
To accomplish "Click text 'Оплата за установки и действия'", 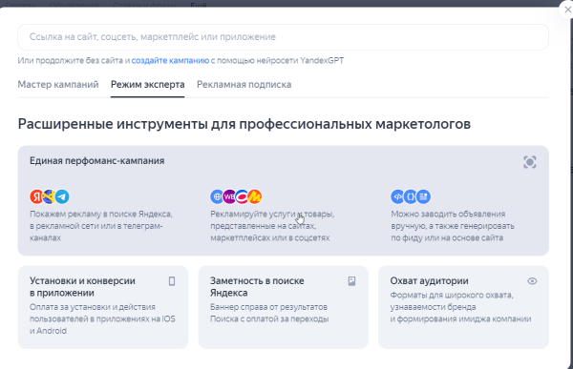I will 93,307.
